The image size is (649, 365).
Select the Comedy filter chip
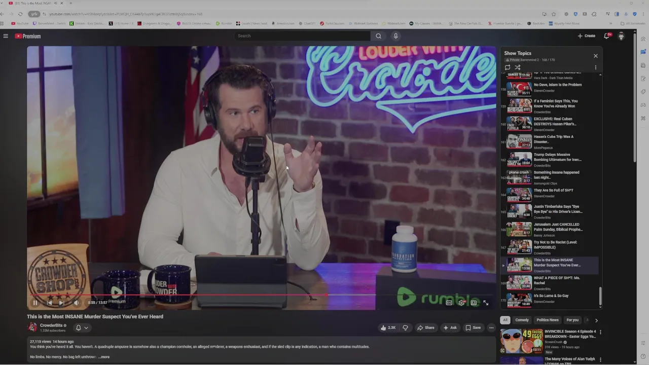[x=522, y=320]
